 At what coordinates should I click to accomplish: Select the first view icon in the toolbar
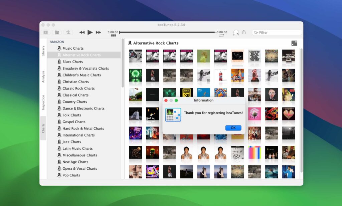point(46,32)
